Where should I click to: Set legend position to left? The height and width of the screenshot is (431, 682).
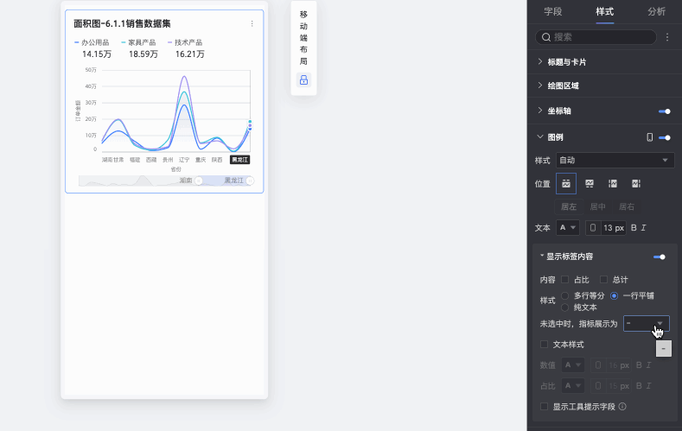pos(613,184)
